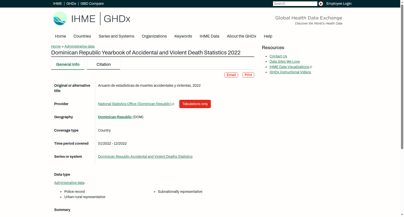Image resolution: width=404 pixels, height=217 pixels.
Task: Switch to the Citation tab
Action: [104, 65]
